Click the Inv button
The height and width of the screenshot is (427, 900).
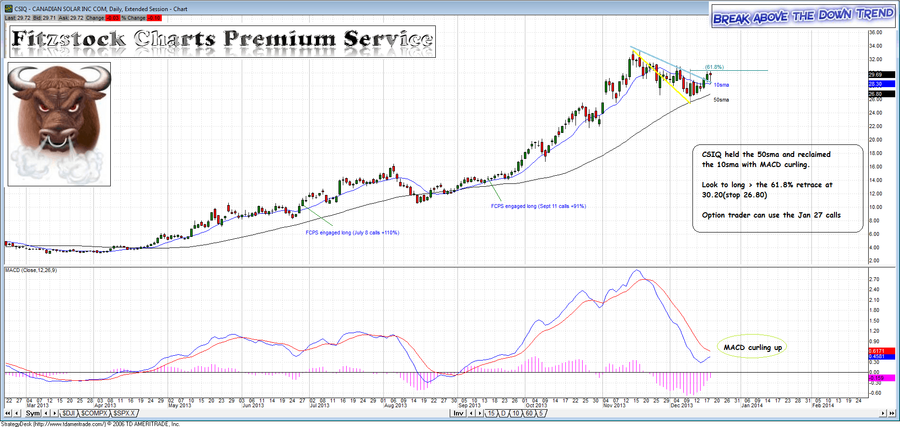(458, 414)
